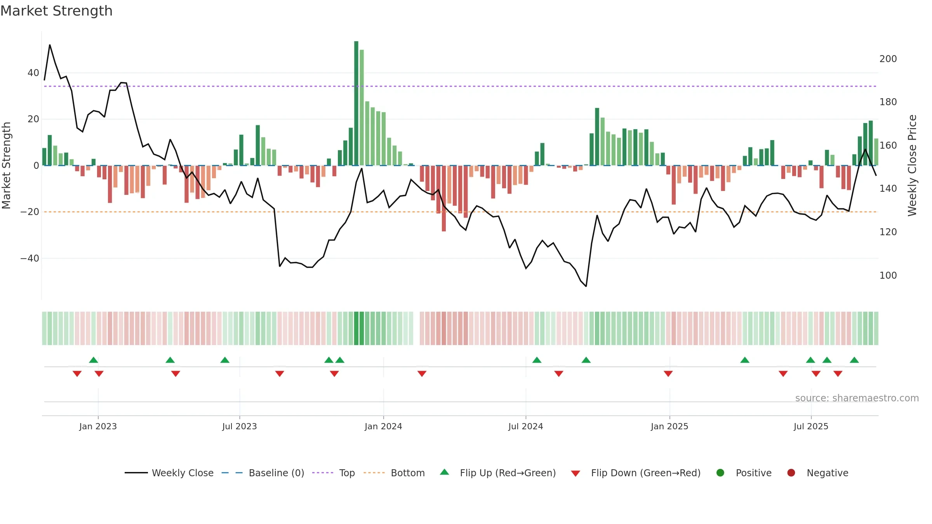Select the Jan 2025 x-axis label
This screenshot has width=932, height=524.
[669, 426]
